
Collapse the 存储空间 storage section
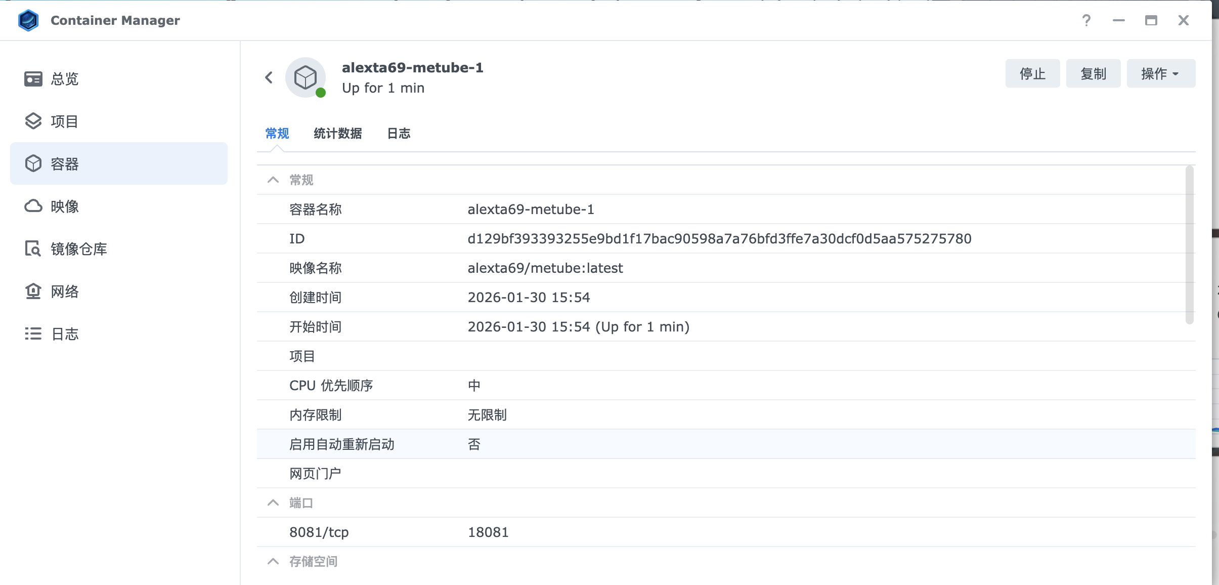(x=273, y=562)
